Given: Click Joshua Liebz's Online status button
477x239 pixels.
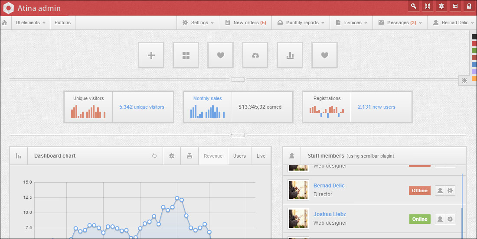Looking at the screenshot, I should click(x=420, y=219).
